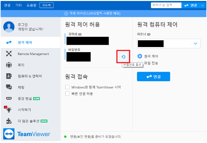
Task: Open the 더 많은 솔루션 sidebar entry
Action: 31,121
